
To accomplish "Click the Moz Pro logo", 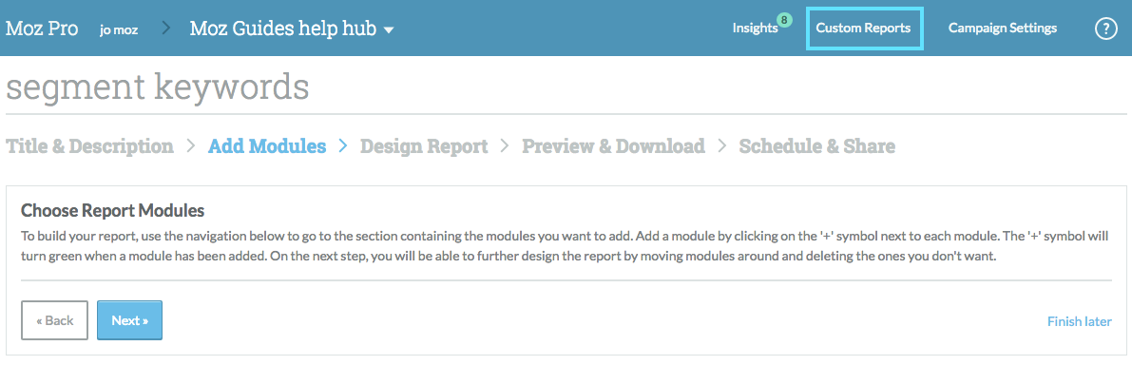I will click(x=42, y=29).
